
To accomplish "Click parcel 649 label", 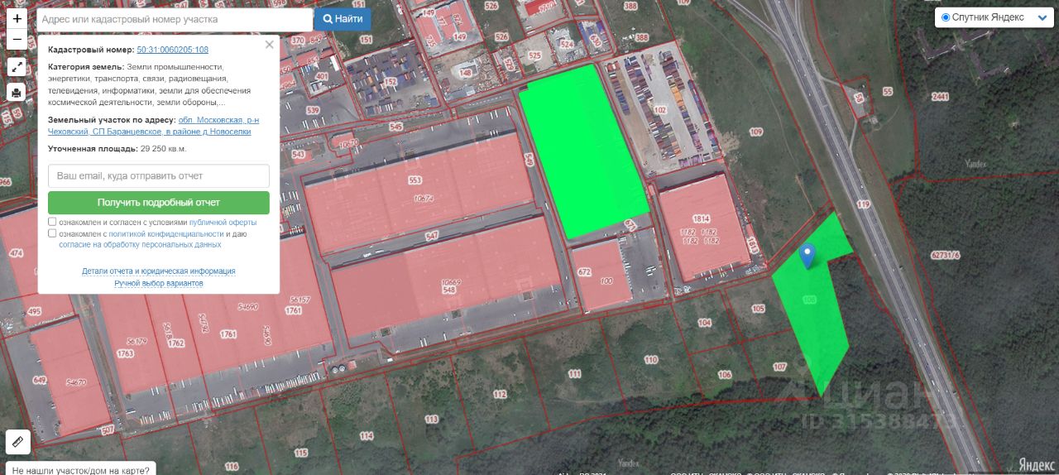I will coord(40,380).
